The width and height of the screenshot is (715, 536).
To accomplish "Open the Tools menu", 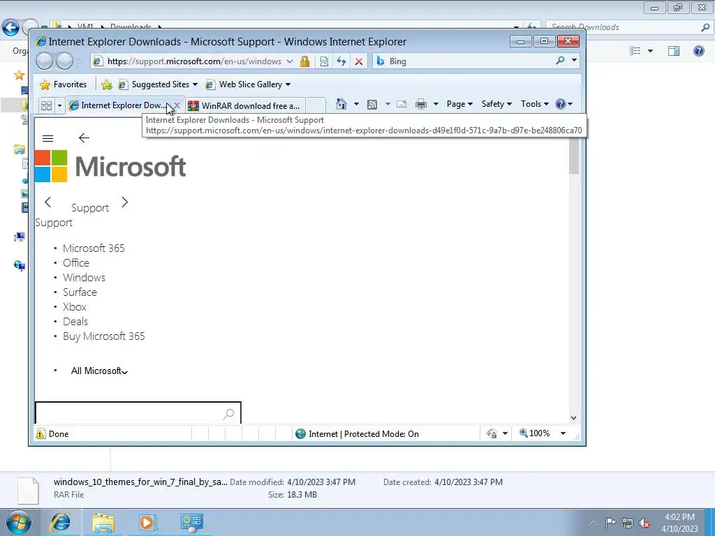I will pyautogui.click(x=534, y=104).
